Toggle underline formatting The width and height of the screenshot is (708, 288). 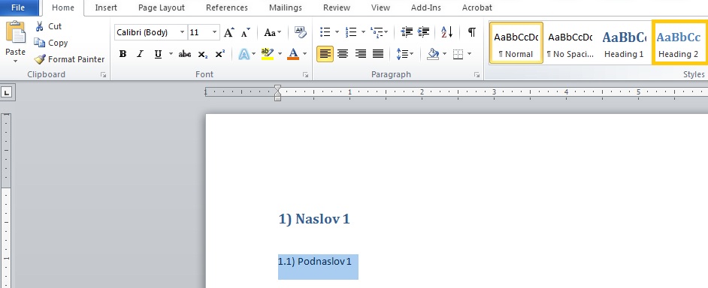click(158, 54)
